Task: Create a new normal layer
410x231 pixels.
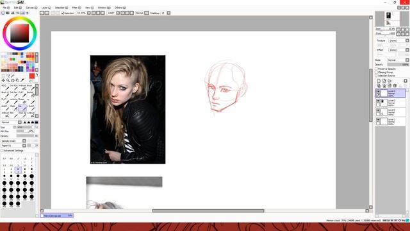Action: tap(379, 81)
